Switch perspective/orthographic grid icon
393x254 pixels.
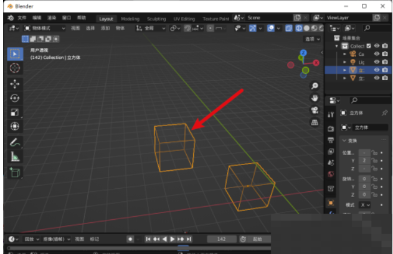315,122
